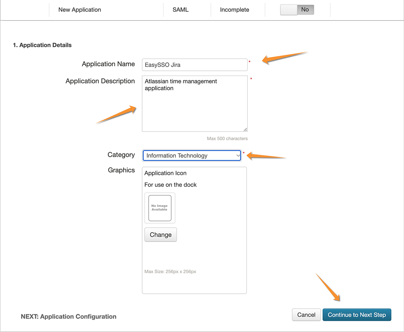Click the "Application Name" field label
Viewport: 404px width, 332px height.
(108, 64)
